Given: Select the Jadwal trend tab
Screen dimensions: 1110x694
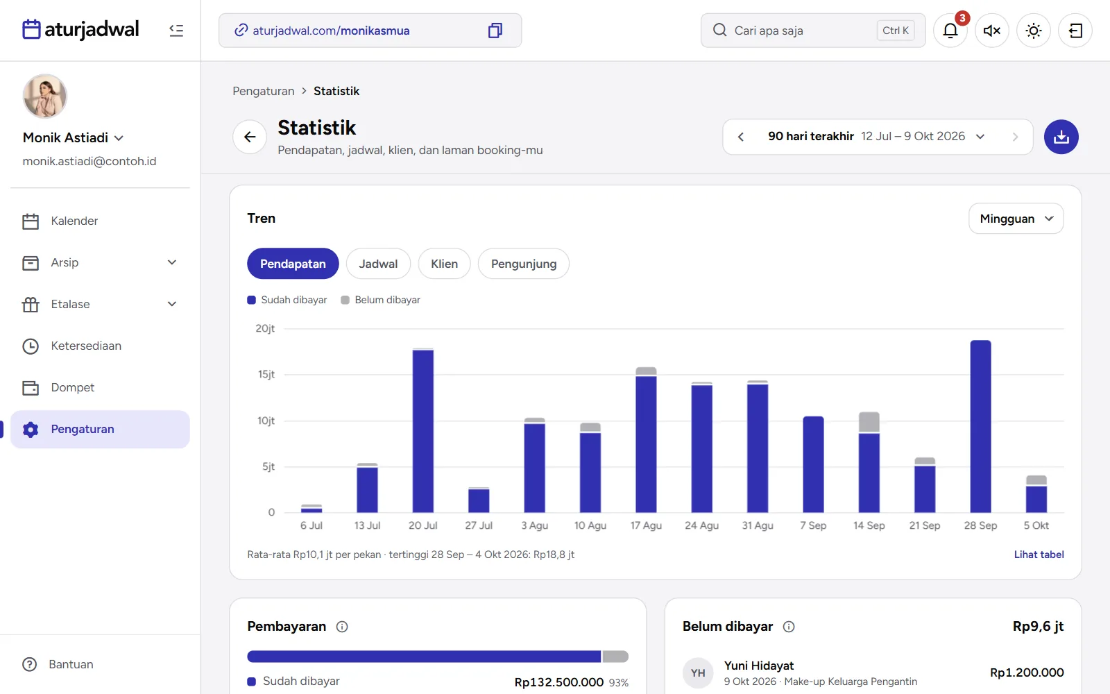Looking at the screenshot, I should pyautogui.click(x=378, y=264).
